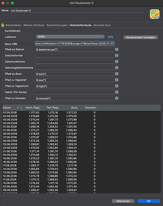
Task: Select the row dated 25.08.2026
Action: click(x=82, y=144)
